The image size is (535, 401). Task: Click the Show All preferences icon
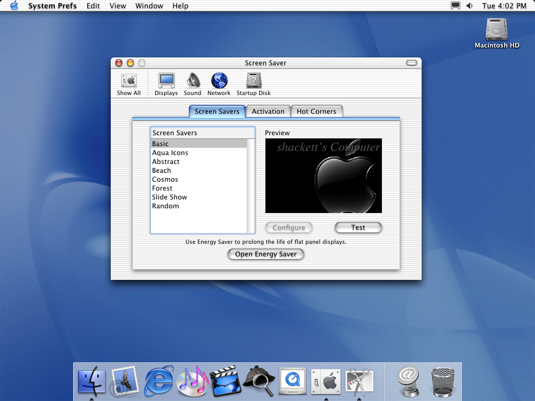[129, 83]
